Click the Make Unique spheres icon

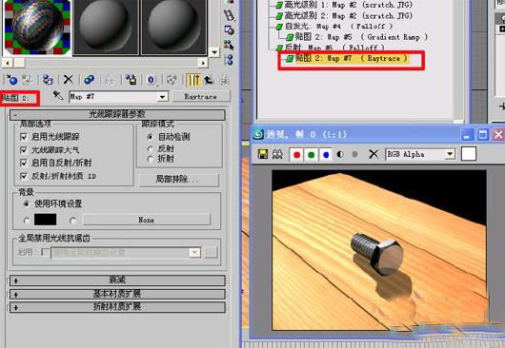pyautogui.click(x=90, y=79)
